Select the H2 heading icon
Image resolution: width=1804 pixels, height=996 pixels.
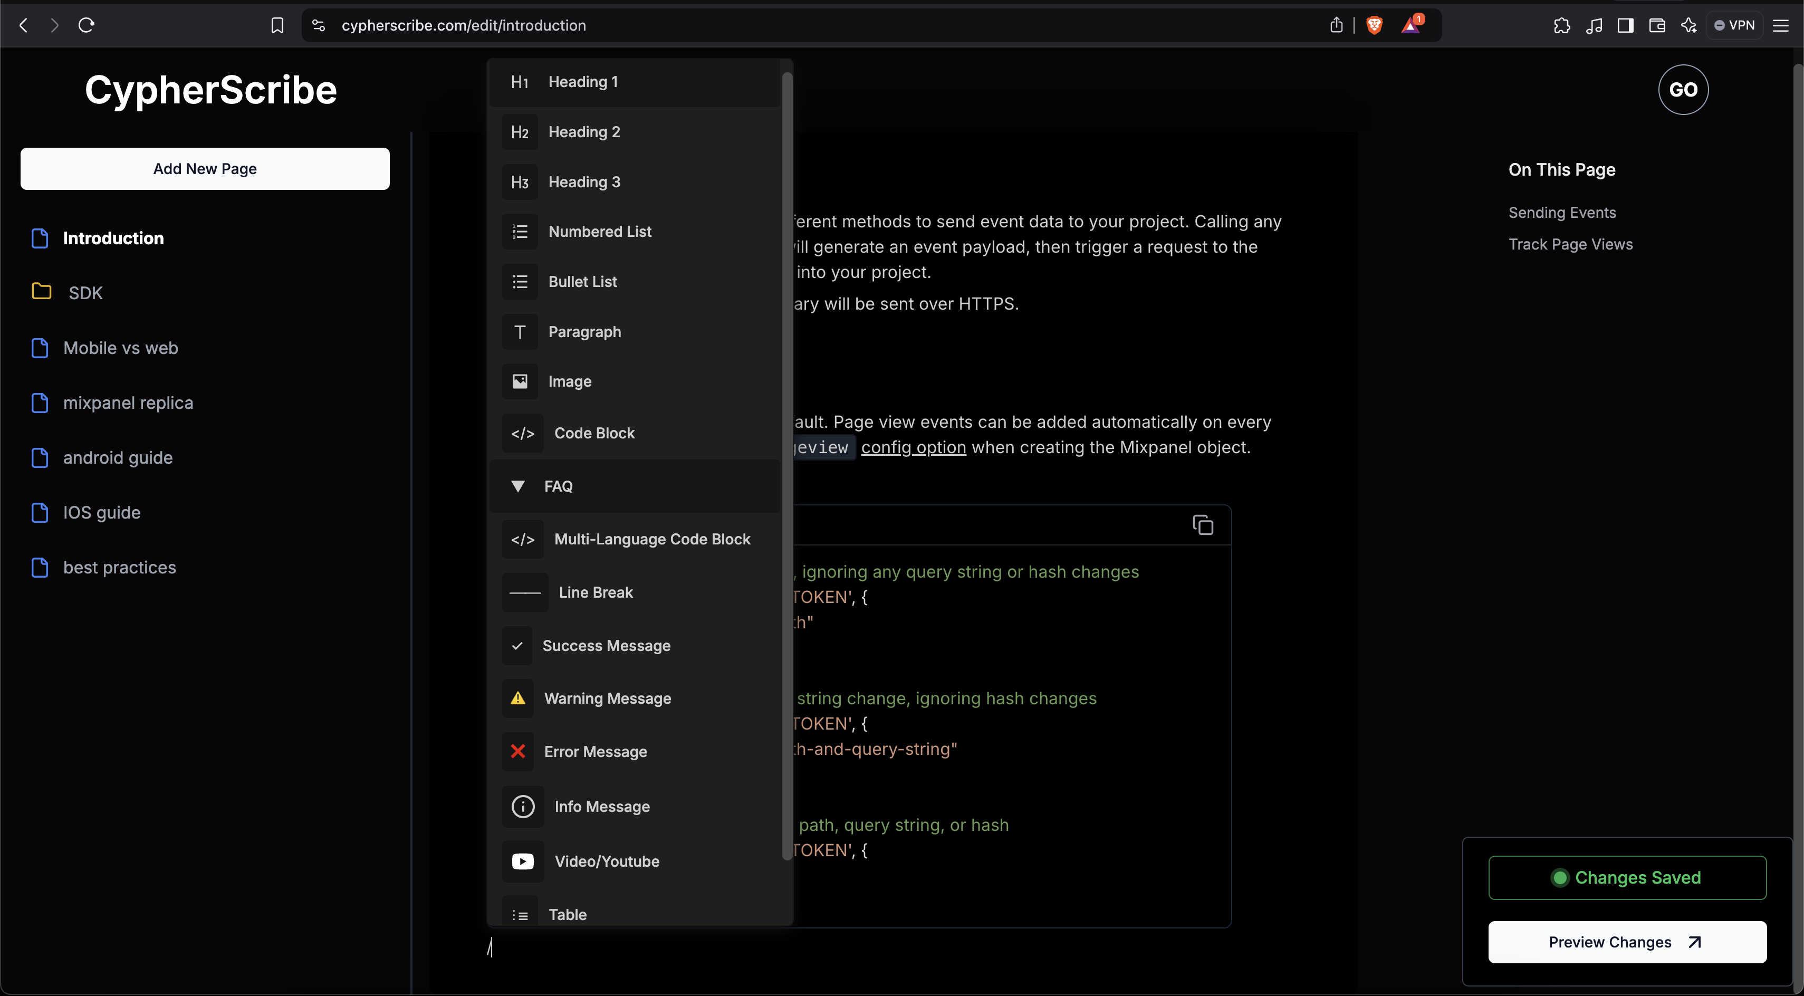tap(520, 132)
